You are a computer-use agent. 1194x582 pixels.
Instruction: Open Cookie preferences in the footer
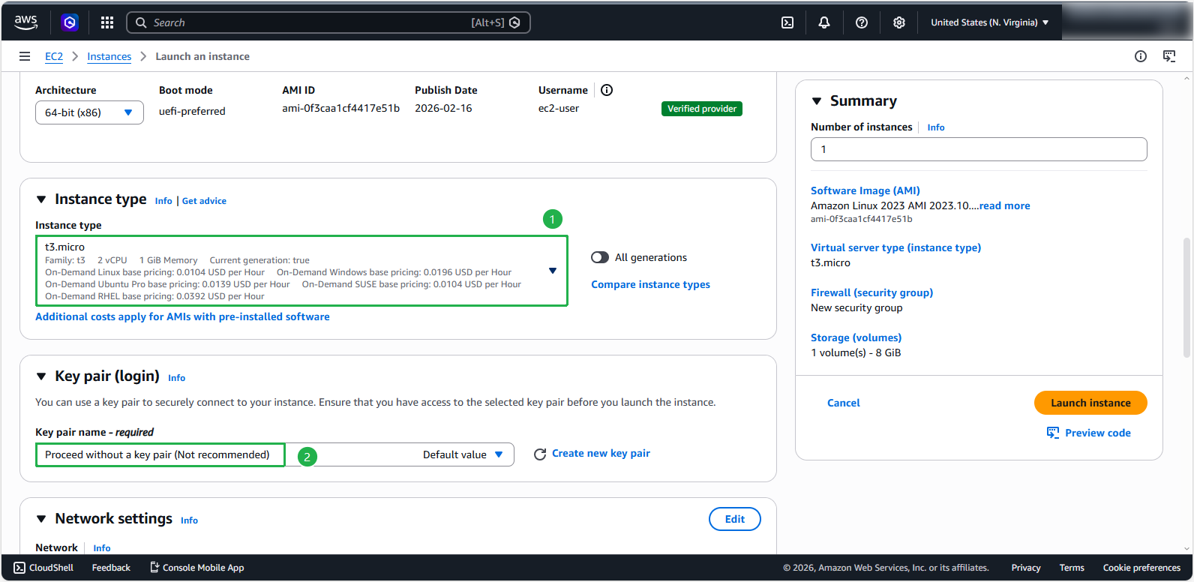1141,568
